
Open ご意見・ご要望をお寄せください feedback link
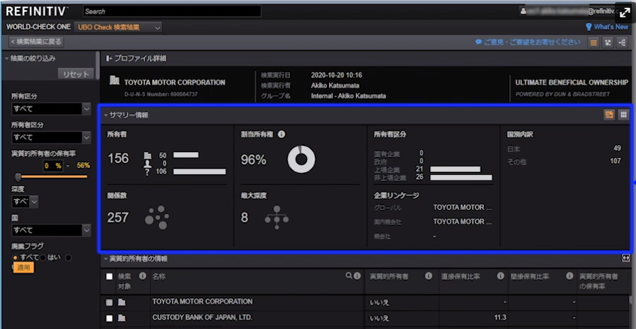pyautogui.click(x=532, y=42)
